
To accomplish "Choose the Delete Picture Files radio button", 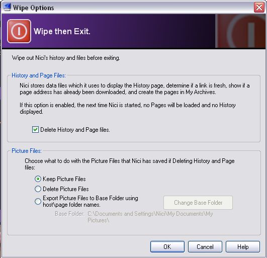I will [x=38, y=189].
